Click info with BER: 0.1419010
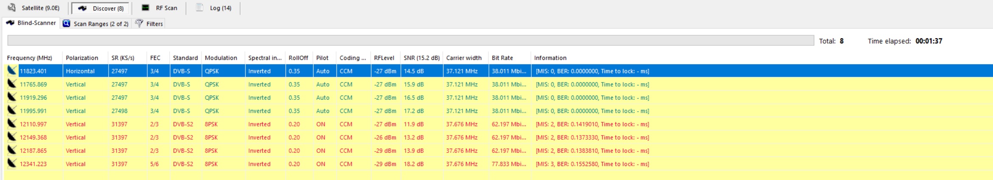This screenshot has height=180, width=993. tap(592, 124)
